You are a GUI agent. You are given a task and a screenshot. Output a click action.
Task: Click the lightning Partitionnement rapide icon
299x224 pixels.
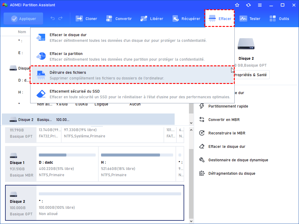[202, 106]
